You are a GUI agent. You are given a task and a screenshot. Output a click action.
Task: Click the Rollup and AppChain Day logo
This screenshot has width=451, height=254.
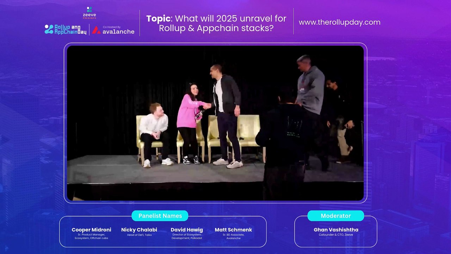pos(66,30)
